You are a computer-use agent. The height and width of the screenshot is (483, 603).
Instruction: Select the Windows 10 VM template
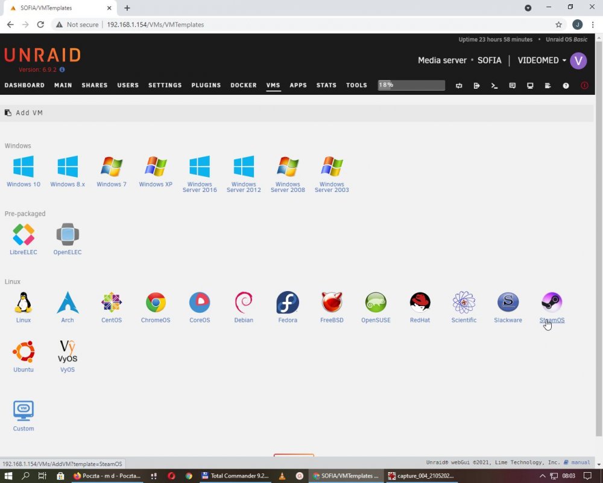pyautogui.click(x=24, y=171)
